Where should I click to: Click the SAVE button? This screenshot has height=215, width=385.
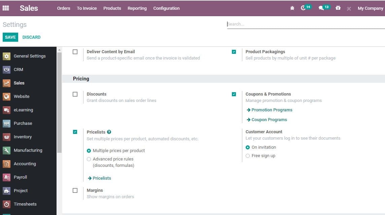click(x=10, y=37)
